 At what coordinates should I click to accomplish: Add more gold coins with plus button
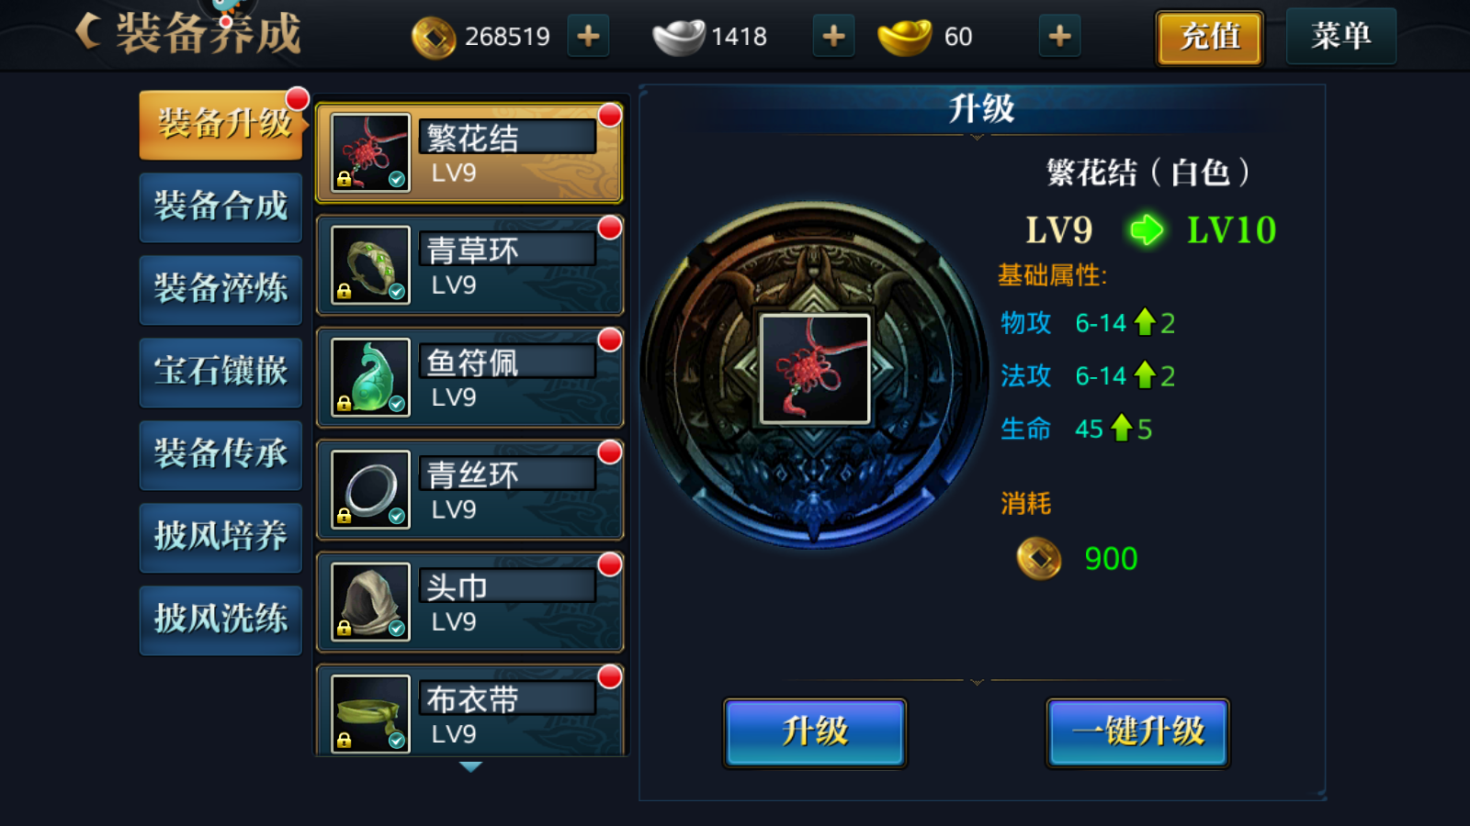click(588, 37)
